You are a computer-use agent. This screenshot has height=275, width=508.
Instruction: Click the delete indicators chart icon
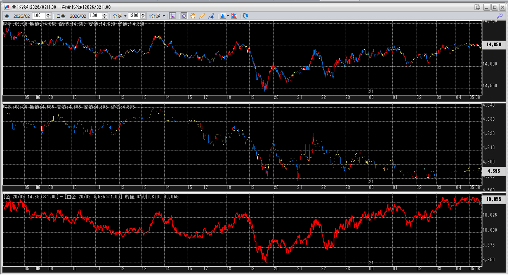(234, 16)
